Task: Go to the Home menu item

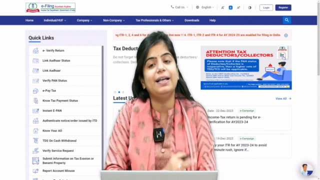Action: tap(29, 20)
